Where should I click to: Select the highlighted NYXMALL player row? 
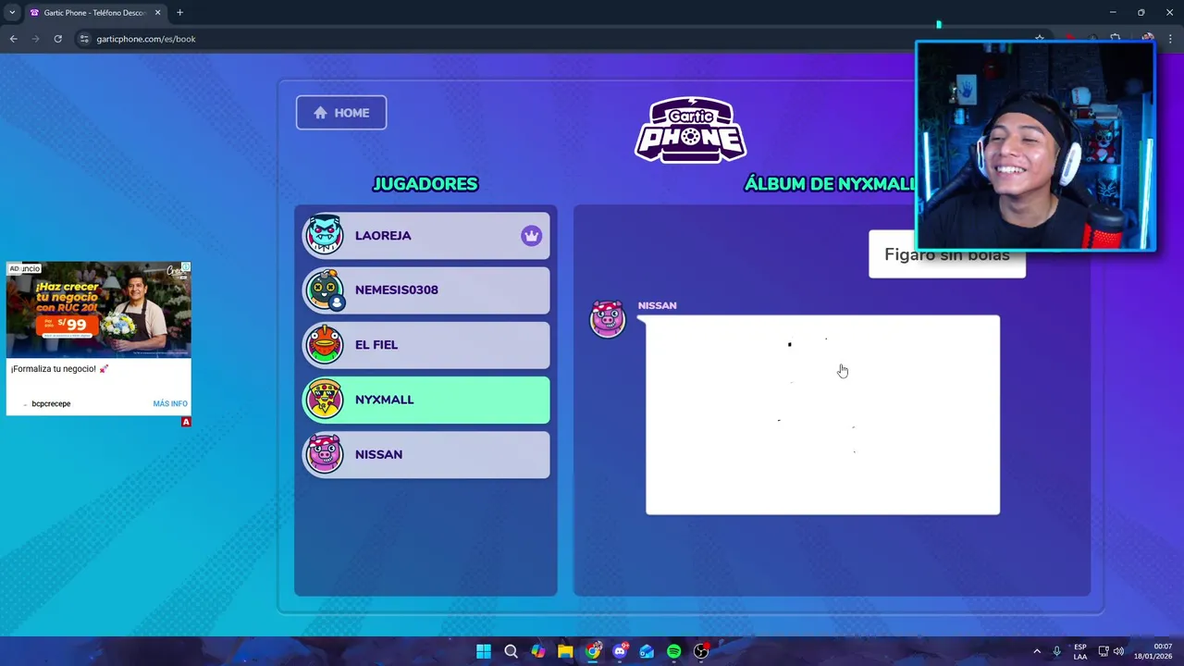426,400
